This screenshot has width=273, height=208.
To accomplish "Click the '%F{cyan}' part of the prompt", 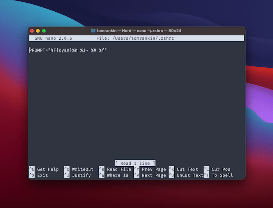I will click(61, 50).
